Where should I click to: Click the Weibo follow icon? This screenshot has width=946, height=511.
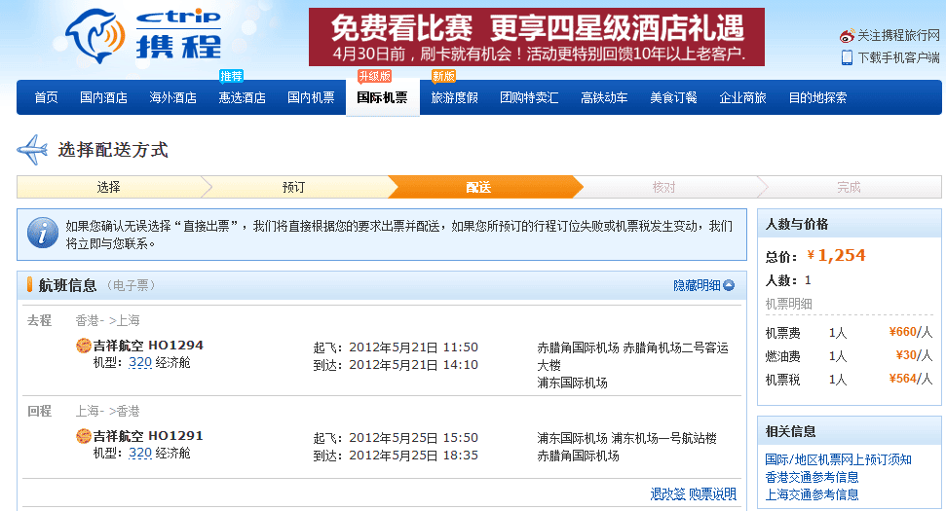pos(847,36)
